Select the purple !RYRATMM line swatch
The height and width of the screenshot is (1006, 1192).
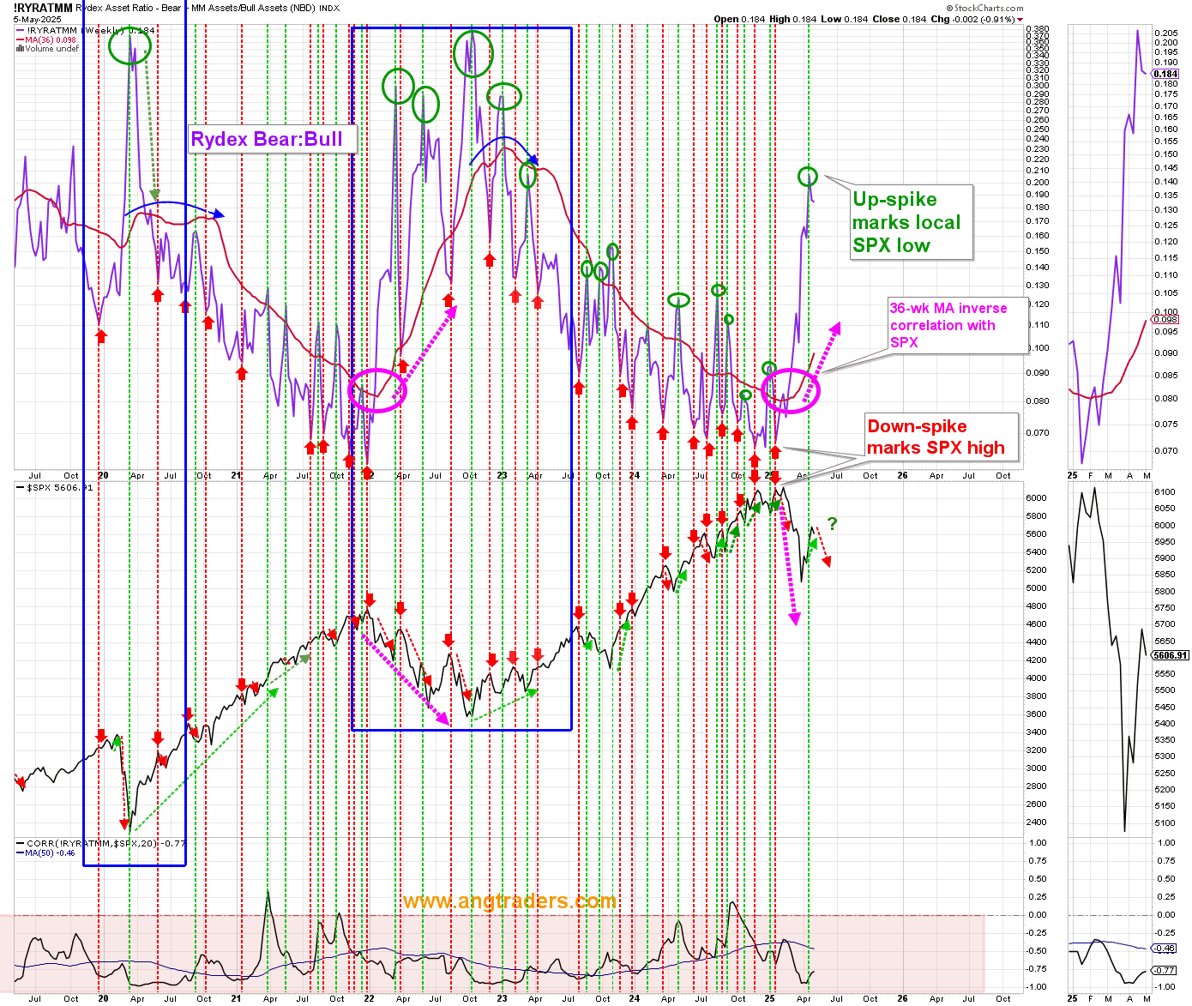click(19, 31)
